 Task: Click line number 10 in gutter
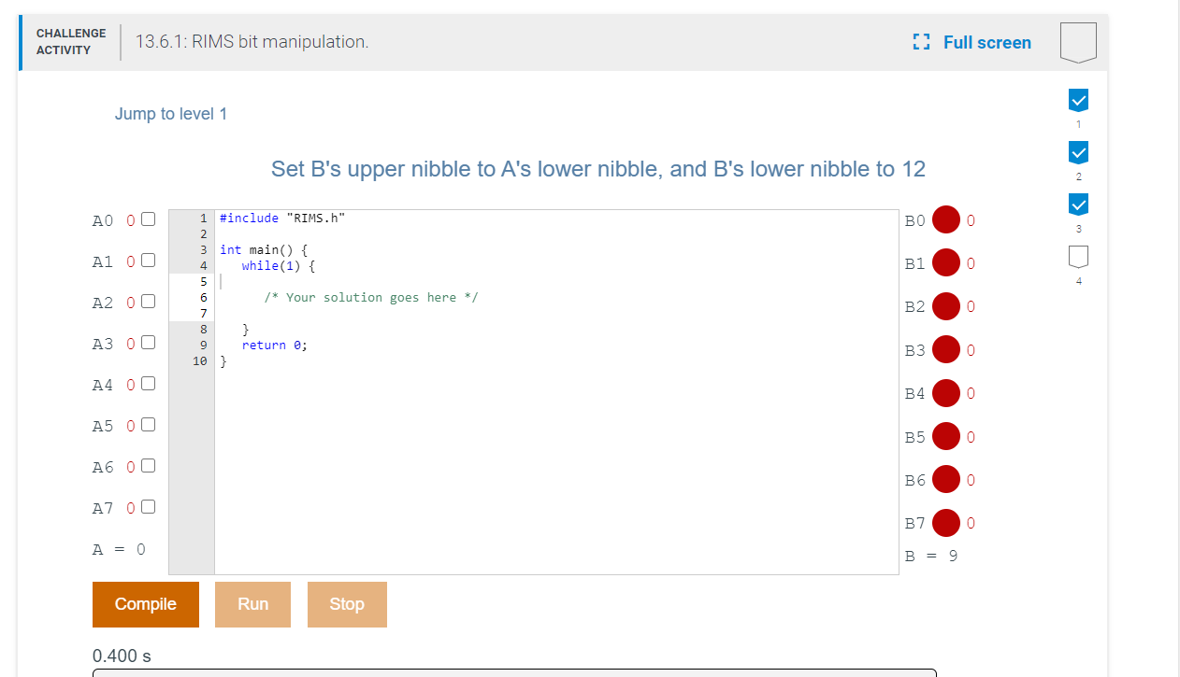pyautogui.click(x=200, y=360)
